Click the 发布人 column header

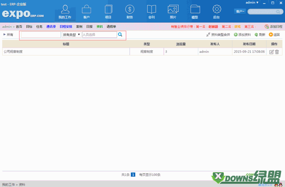(215, 44)
